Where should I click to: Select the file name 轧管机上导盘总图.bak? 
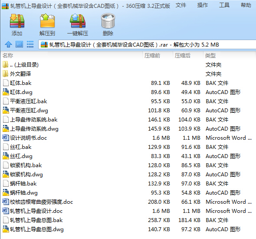tap(36, 220)
